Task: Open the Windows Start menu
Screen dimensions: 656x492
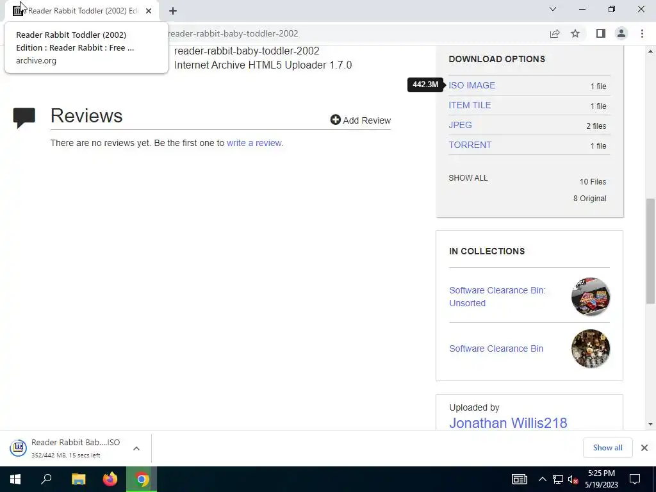Action: (15, 479)
